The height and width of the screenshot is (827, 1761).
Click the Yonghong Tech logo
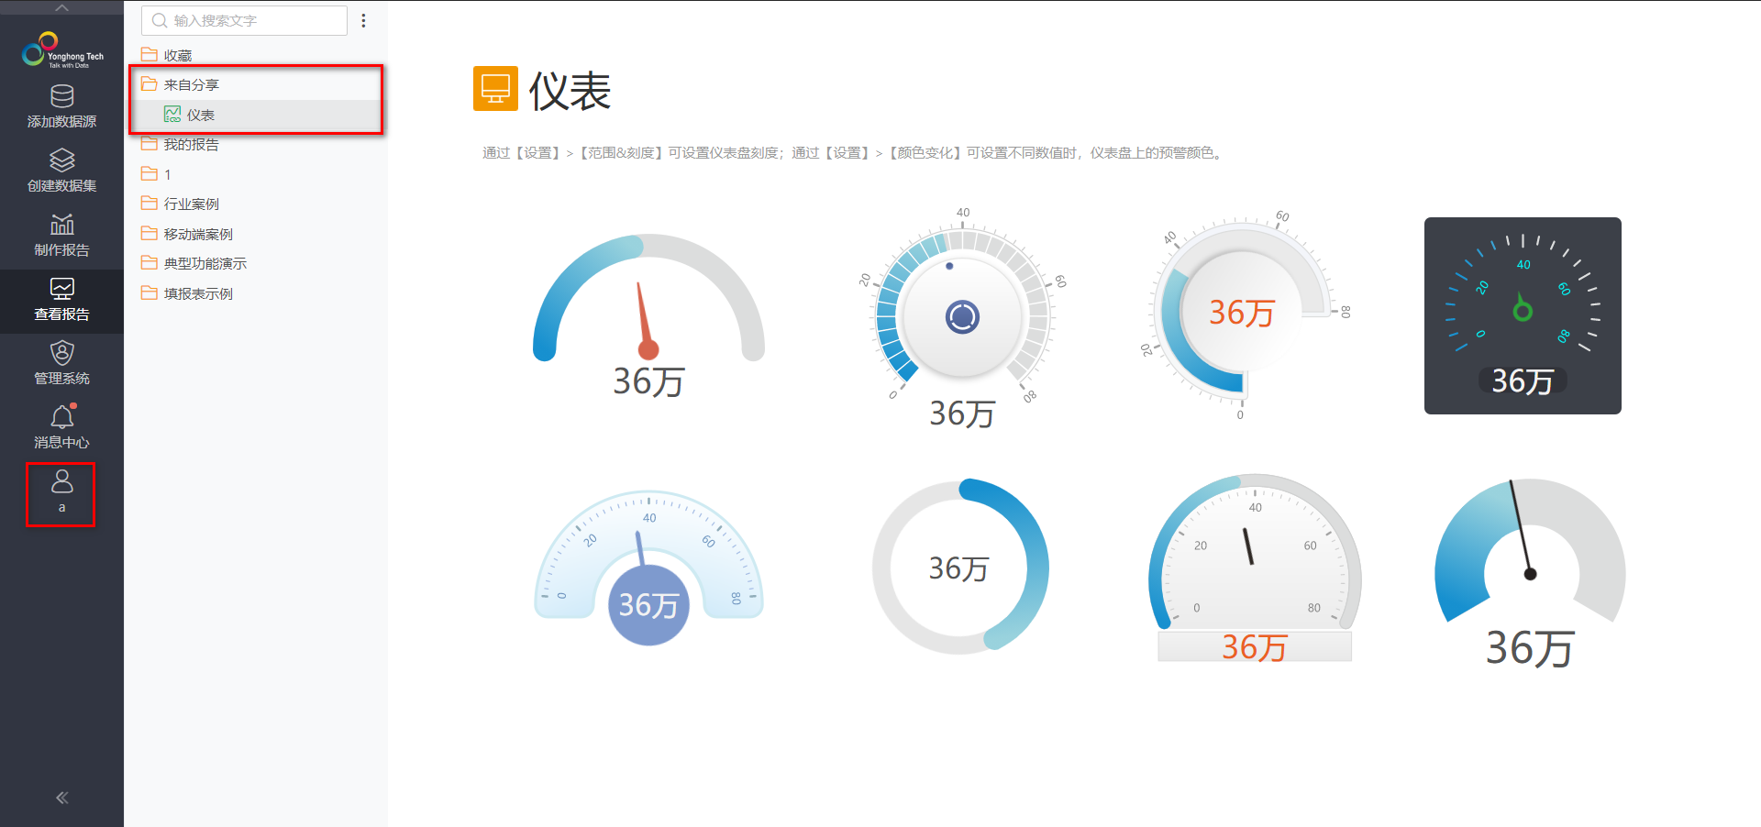click(61, 50)
